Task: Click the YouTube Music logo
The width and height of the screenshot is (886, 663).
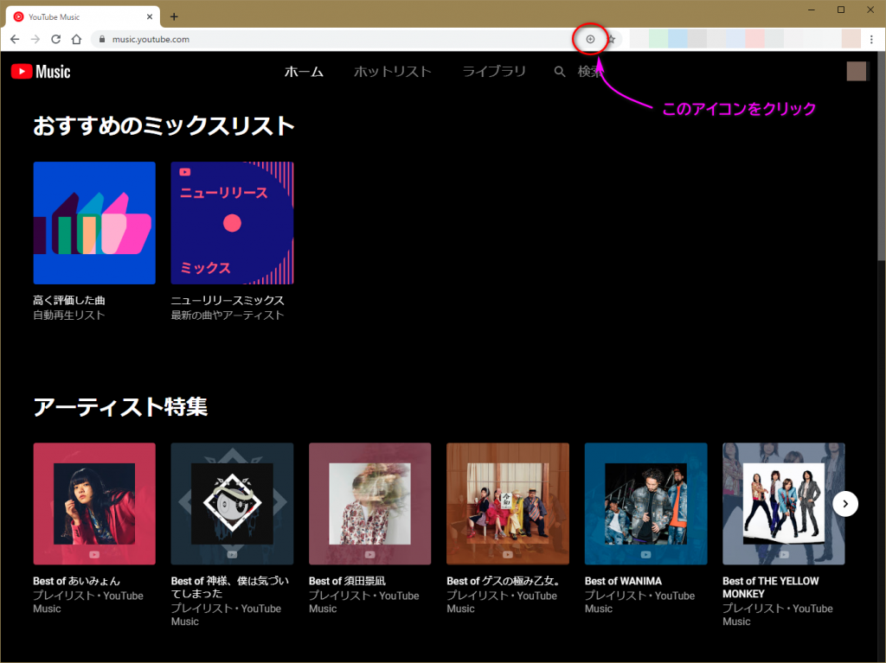Action: pos(41,72)
